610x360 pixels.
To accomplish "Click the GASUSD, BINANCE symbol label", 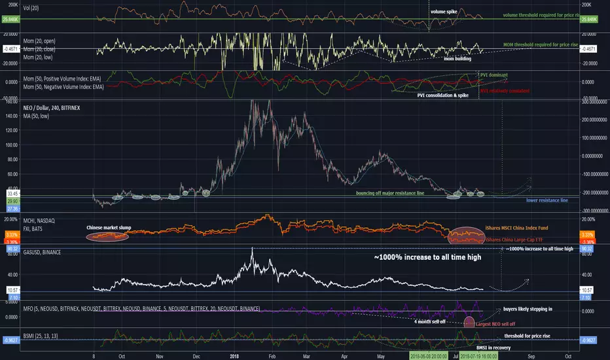I will 42,252.
